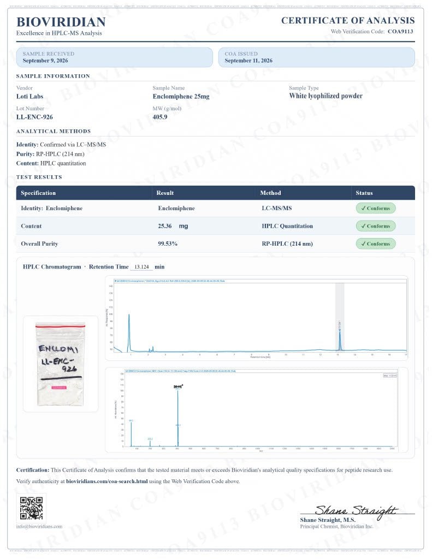Click the overall purity value 99.53%
The width and height of the screenshot is (432, 559).
point(168,244)
